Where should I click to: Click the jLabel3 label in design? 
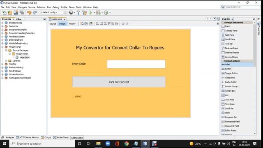click(x=78, y=97)
